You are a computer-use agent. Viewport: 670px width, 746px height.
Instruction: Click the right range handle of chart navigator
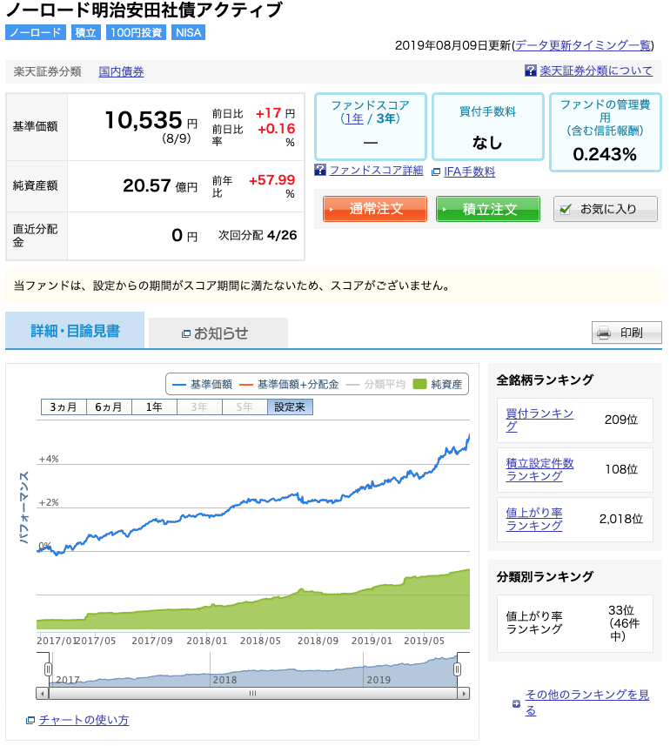[x=457, y=669]
